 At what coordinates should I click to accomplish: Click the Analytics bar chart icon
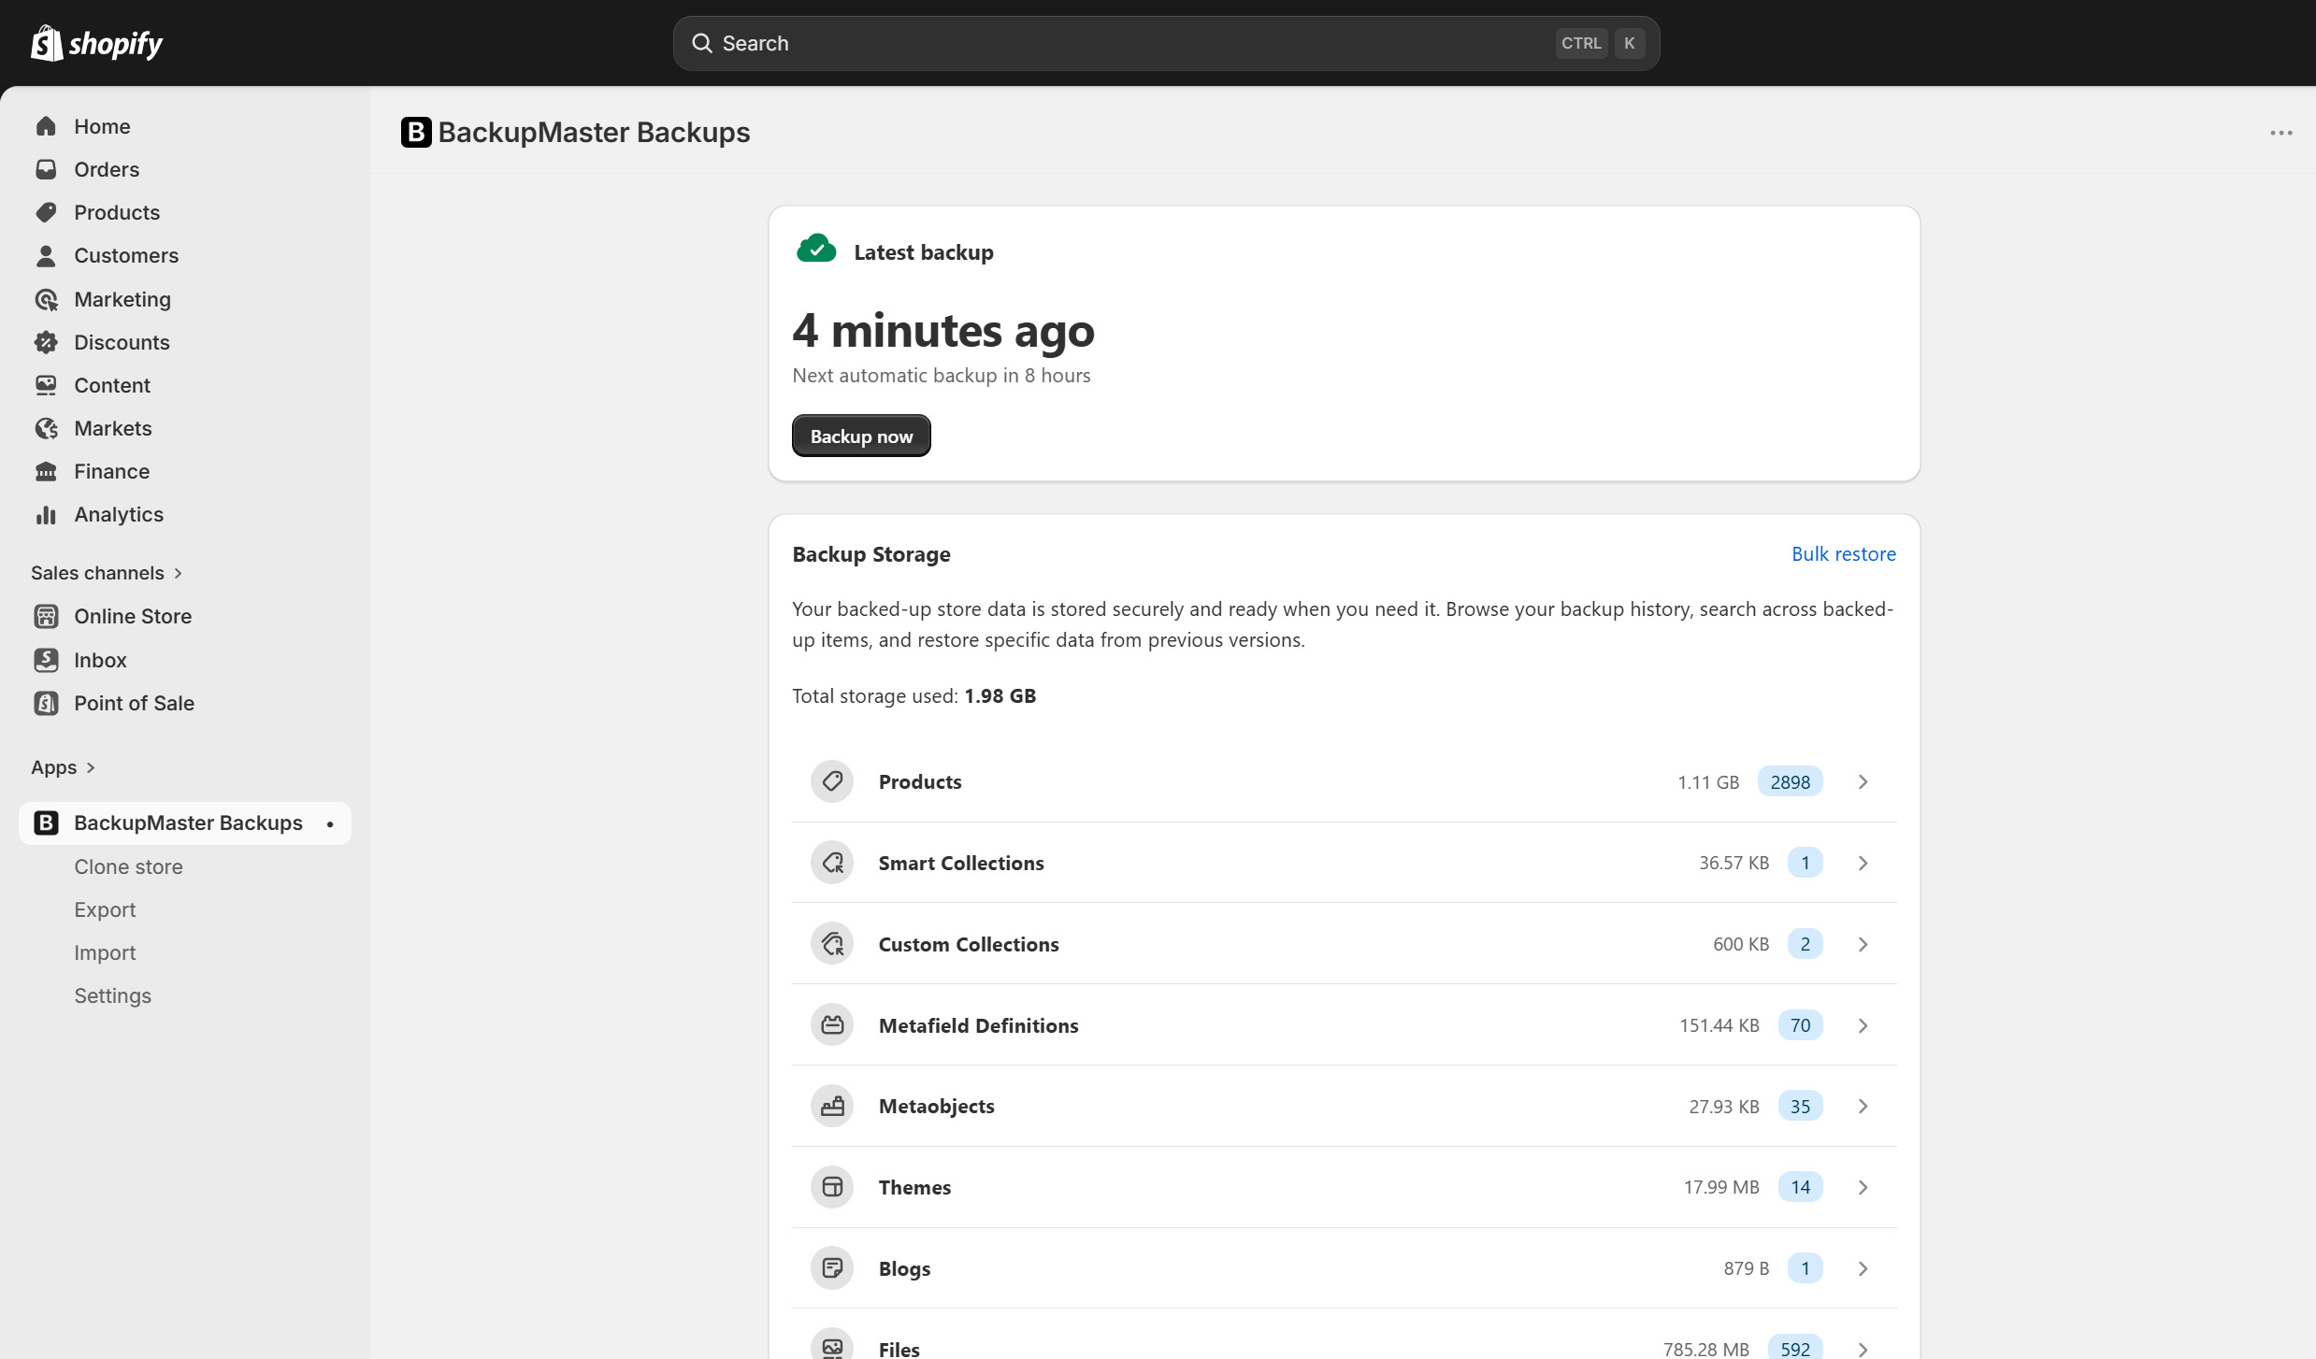coord(46,514)
